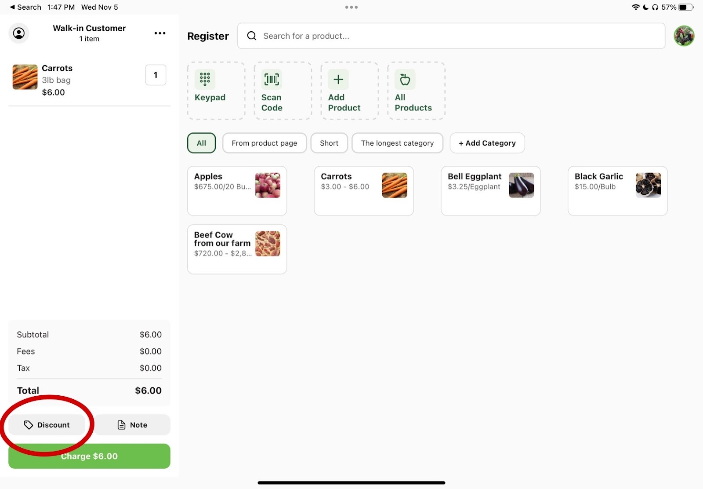The image size is (703, 489).
Task: Tap the Scan Code barcode tile
Action: [x=283, y=91]
